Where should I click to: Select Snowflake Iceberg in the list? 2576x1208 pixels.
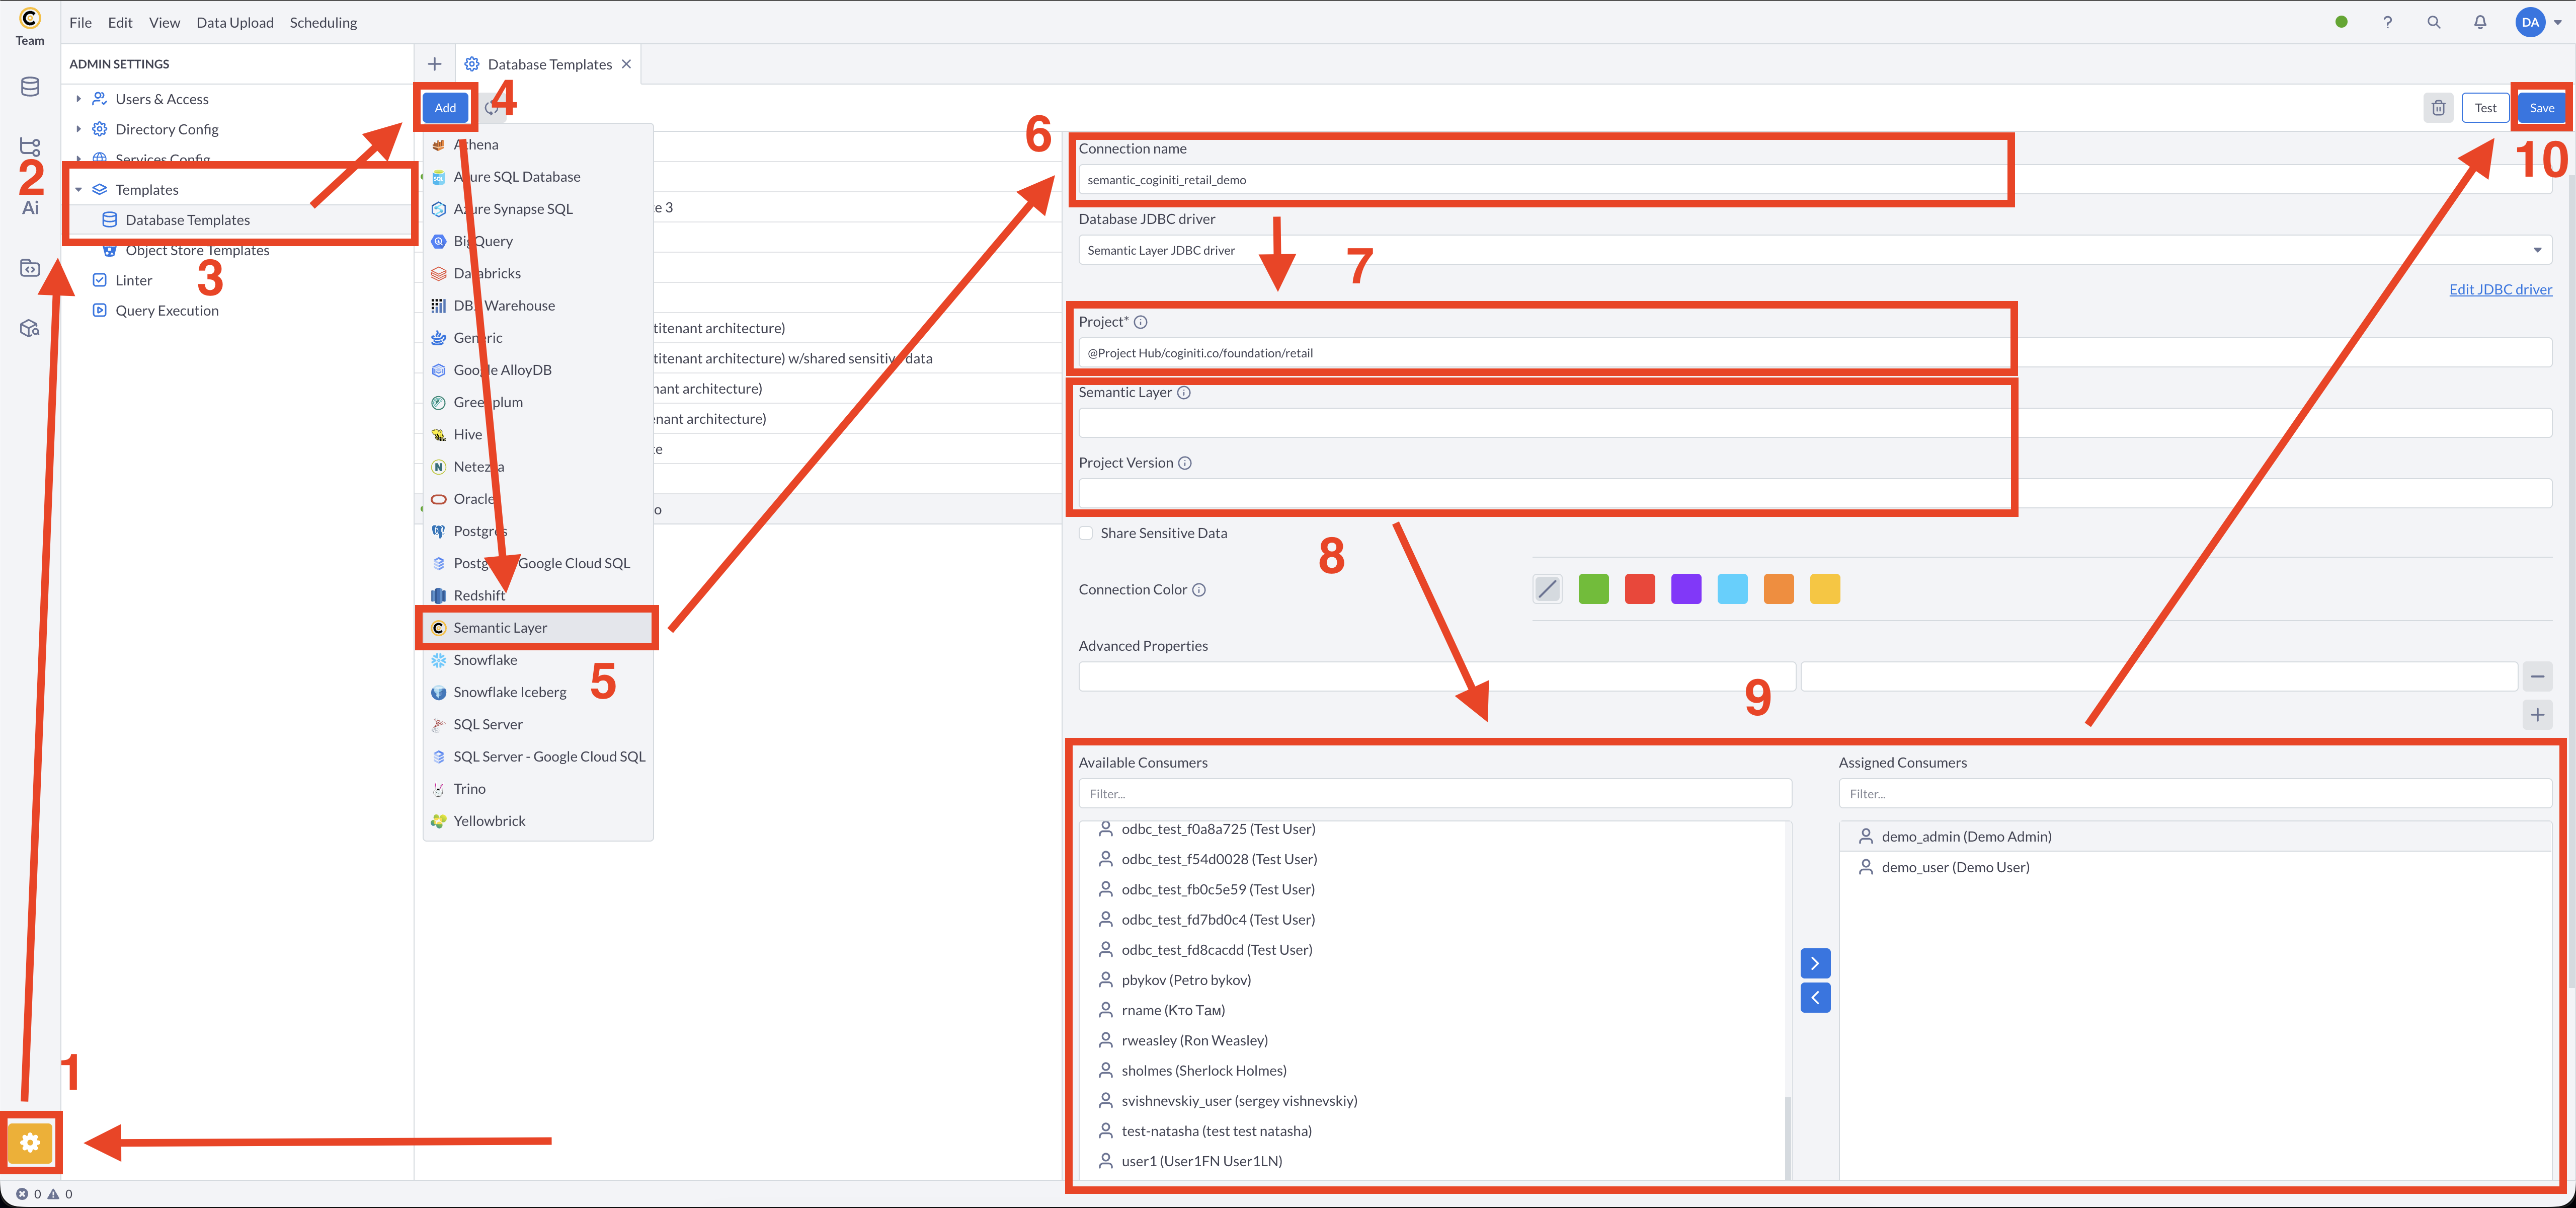538,692
